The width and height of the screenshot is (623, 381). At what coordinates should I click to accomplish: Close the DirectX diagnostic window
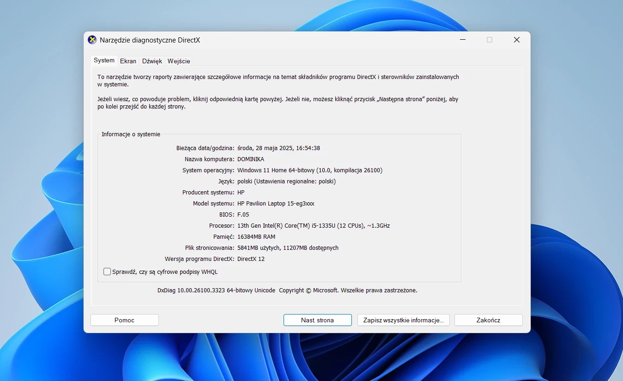pyautogui.click(x=517, y=40)
